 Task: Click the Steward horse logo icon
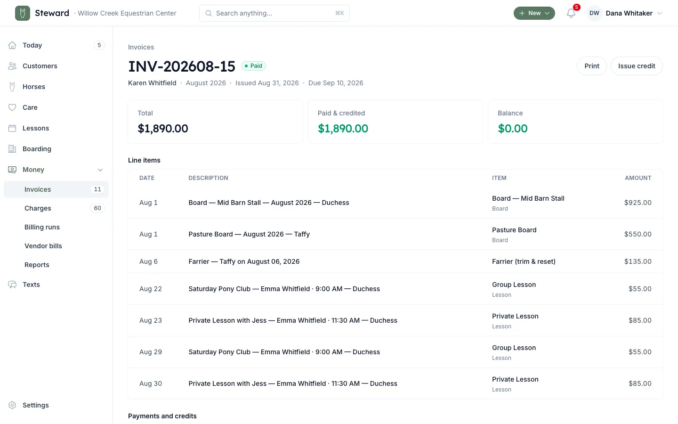23,13
